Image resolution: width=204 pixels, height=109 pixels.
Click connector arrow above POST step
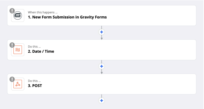[x=102, y=72]
